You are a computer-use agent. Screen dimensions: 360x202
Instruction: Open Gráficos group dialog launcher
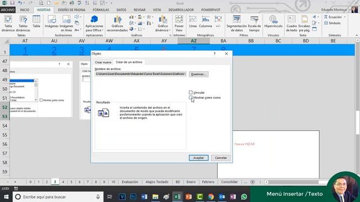click(x=170, y=35)
